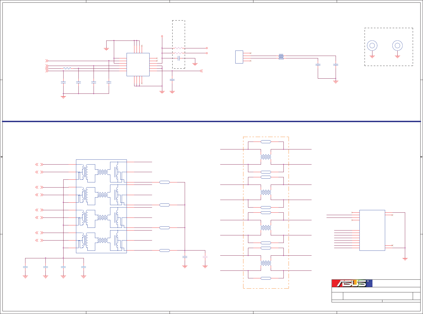The image size is (423, 314).
Task: Select the right mounting hole circle symbol
Action: click(x=397, y=45)
